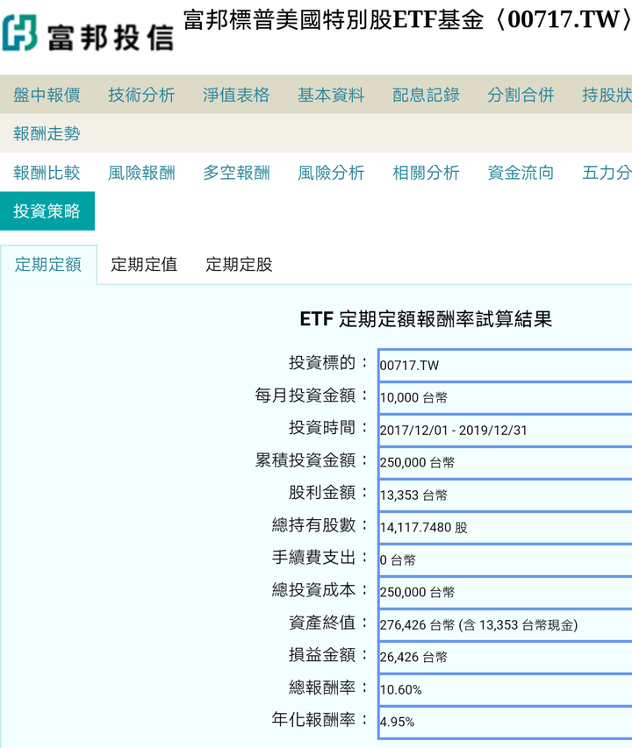This screenshot has width=632, height=748.
Task: Open the 技術分析 menu item
Action: click(142, 95)
